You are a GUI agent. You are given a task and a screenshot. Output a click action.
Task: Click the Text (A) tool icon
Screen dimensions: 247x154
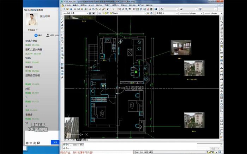tap(62, 77)
